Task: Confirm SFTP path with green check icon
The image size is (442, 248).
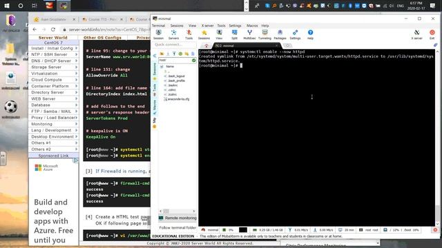Action: click(193, 60)
